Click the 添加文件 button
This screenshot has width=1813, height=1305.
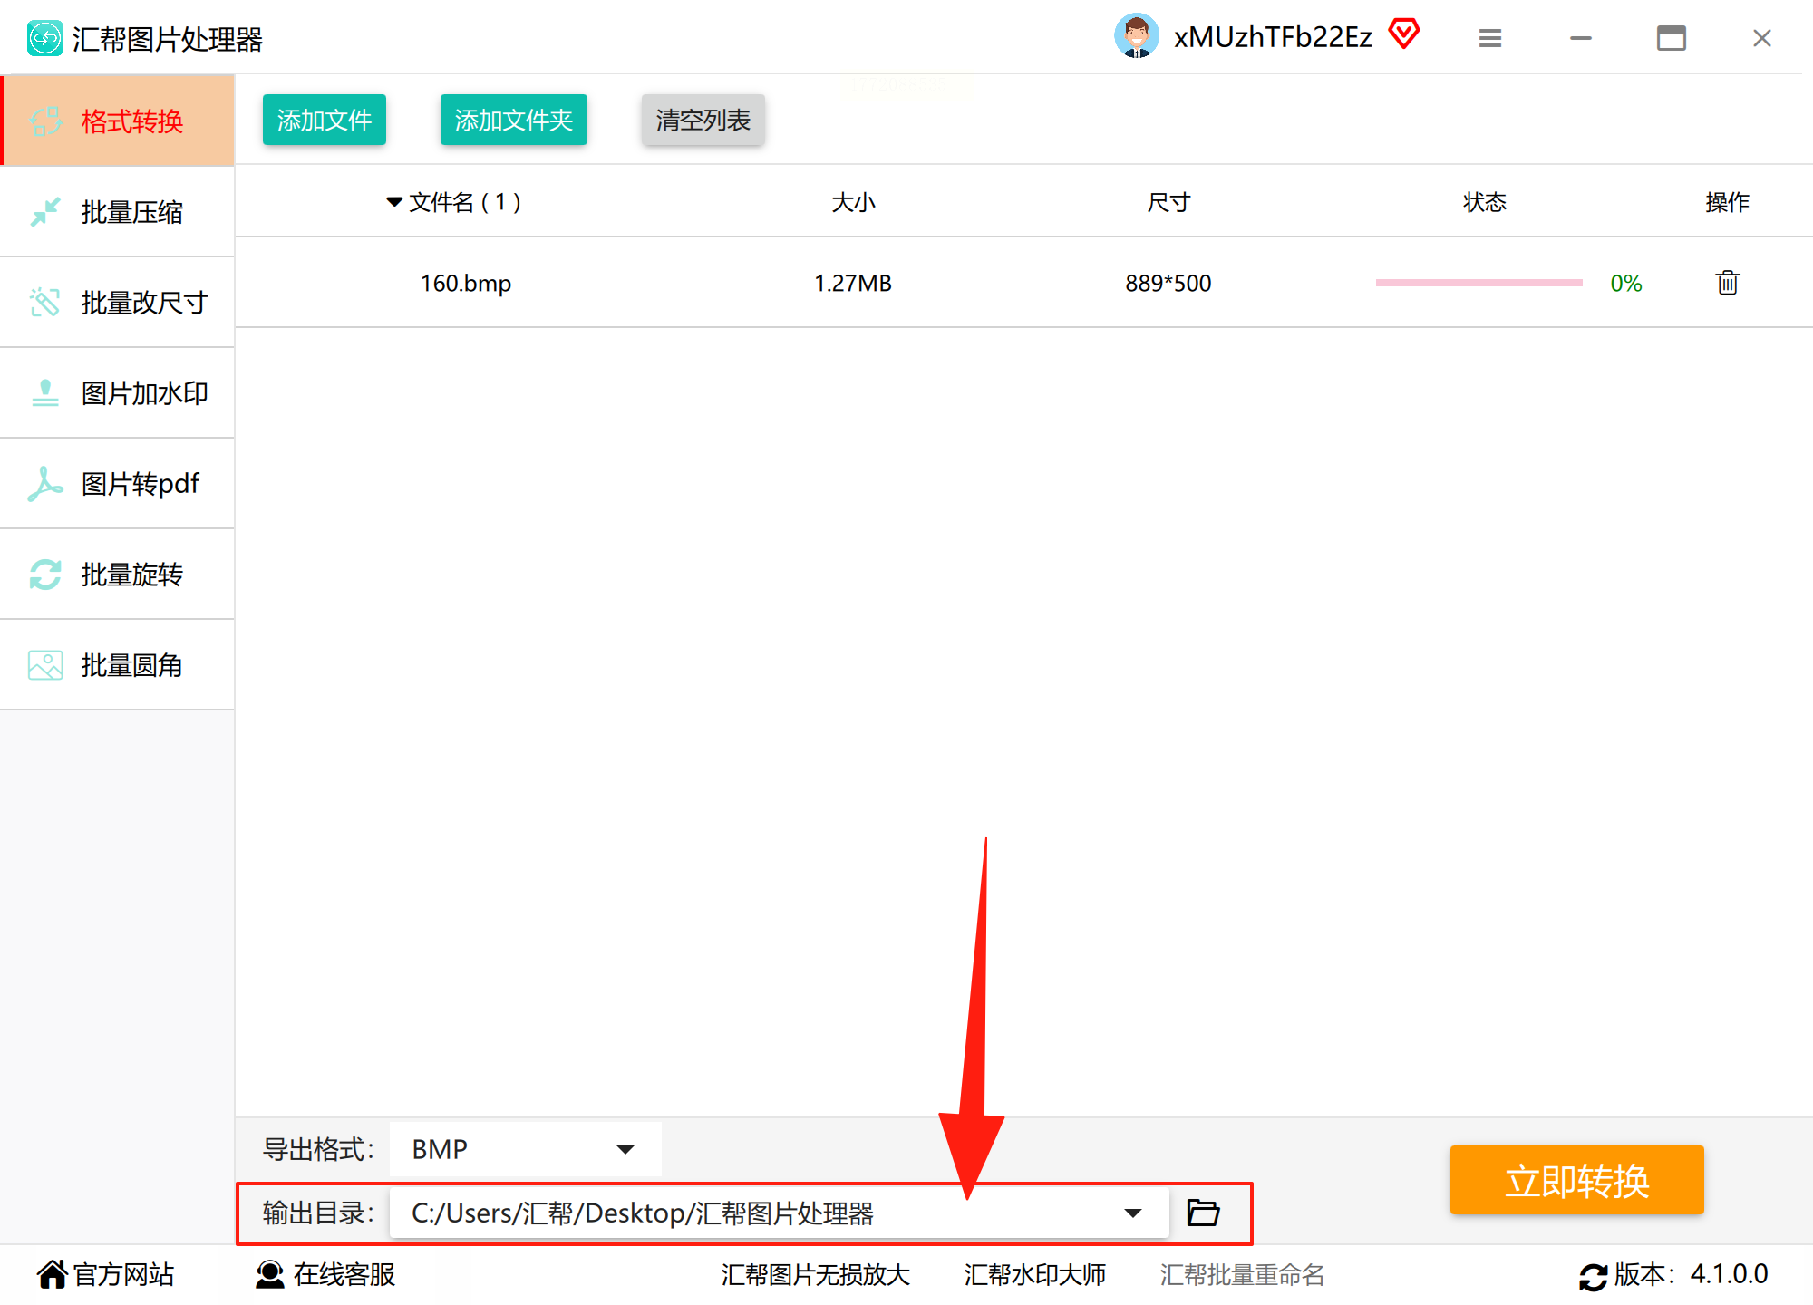coord(325,120)
